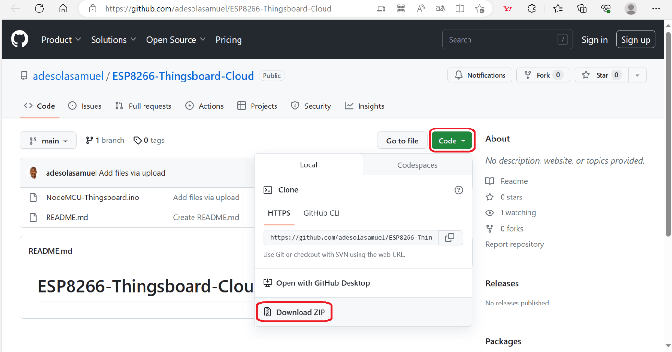Screen dimensions: 672x352
Task: Click the Sign up button
Action: (636, 40)
